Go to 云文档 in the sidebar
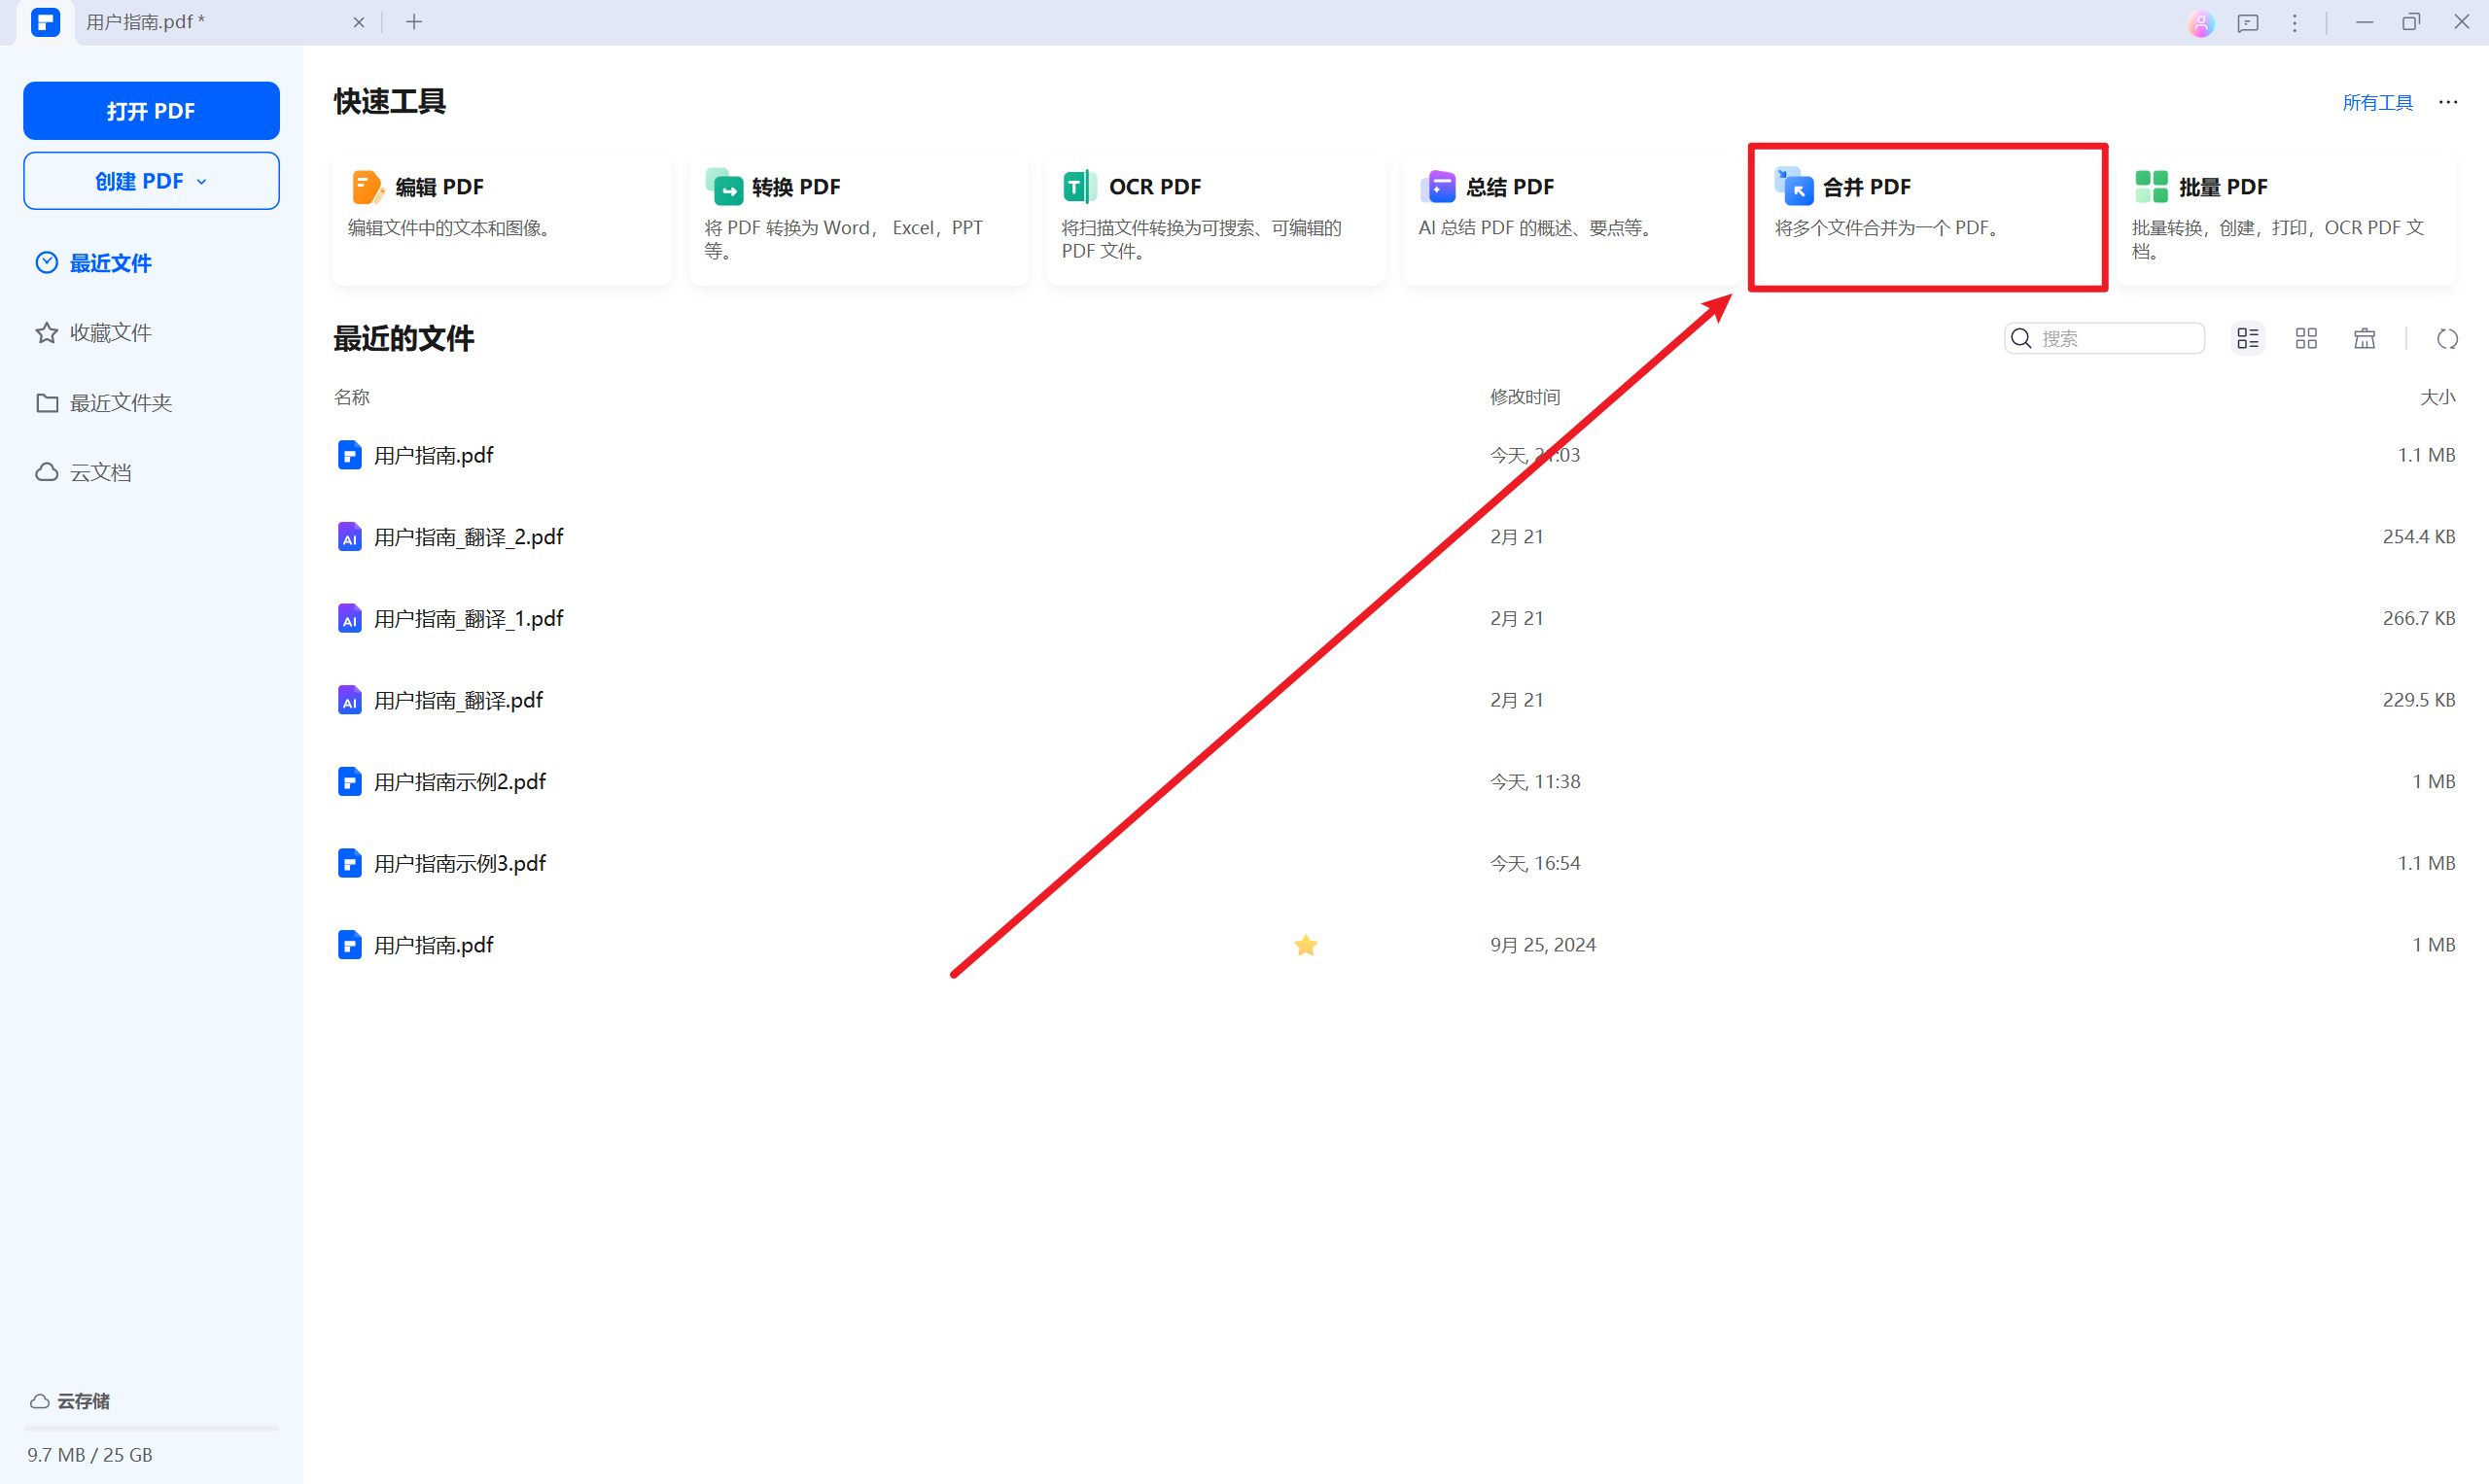Screen dimensions: 2489x1484 coord(100,472)
